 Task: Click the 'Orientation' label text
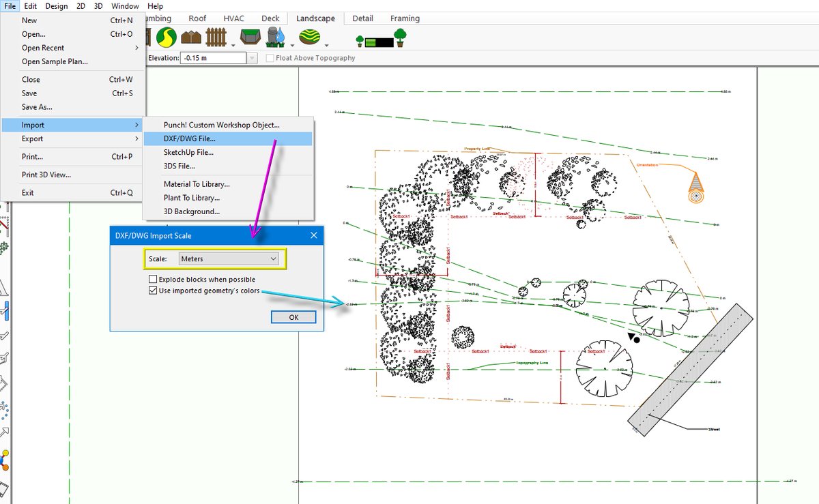click(x=647, y=165)
